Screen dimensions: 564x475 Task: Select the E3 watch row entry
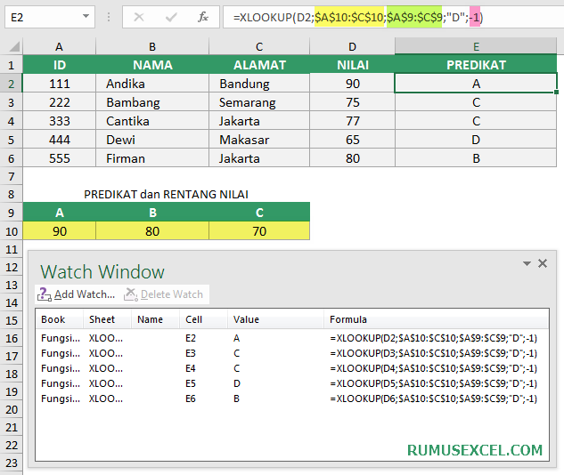pos(292,353)
